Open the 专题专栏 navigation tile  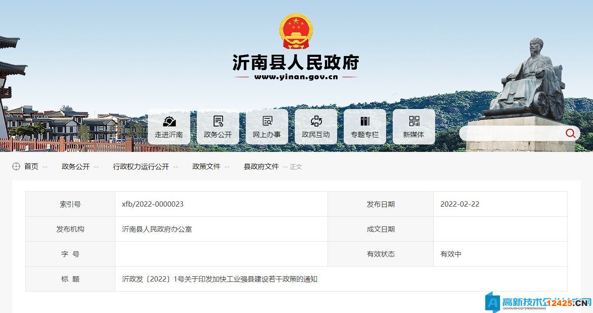[365, 127]
